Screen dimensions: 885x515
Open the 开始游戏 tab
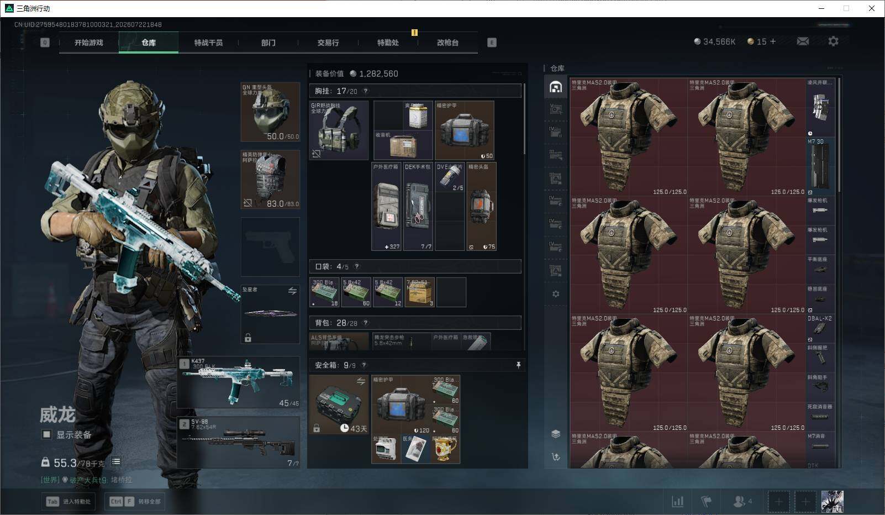[89, 43]
